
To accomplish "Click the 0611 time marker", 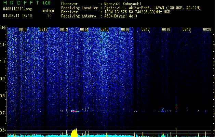I will pyautogui.click(x=23, y=29).
